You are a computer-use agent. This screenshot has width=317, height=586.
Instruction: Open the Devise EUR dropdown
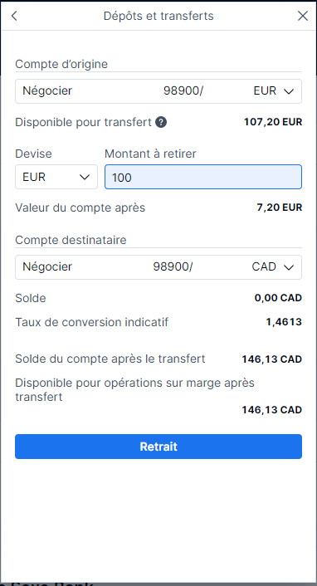coord(56,177)
